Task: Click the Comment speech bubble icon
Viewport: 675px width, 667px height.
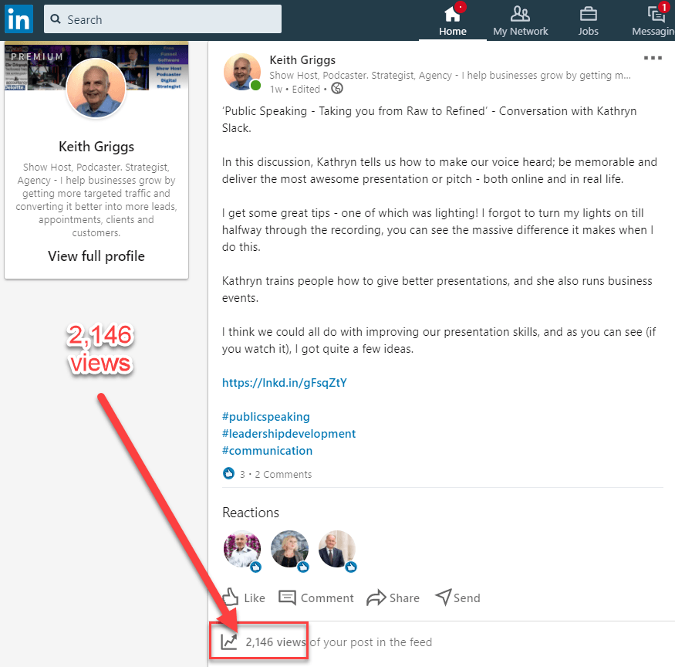Action: tap(287, 598)
